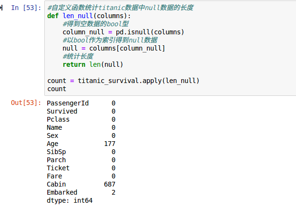This screenshot has height=208, width=296.
Task: Click the Age value 177
Action: pyautogui.click(x=110, y=144)
